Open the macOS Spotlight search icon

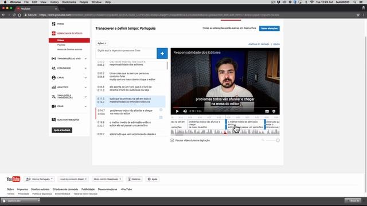[355, 2]
